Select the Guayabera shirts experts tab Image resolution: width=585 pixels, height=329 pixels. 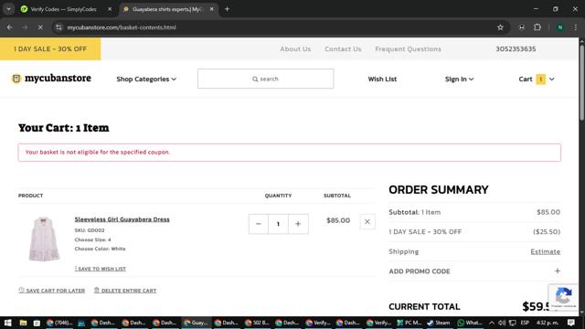(x=166, y=9)
